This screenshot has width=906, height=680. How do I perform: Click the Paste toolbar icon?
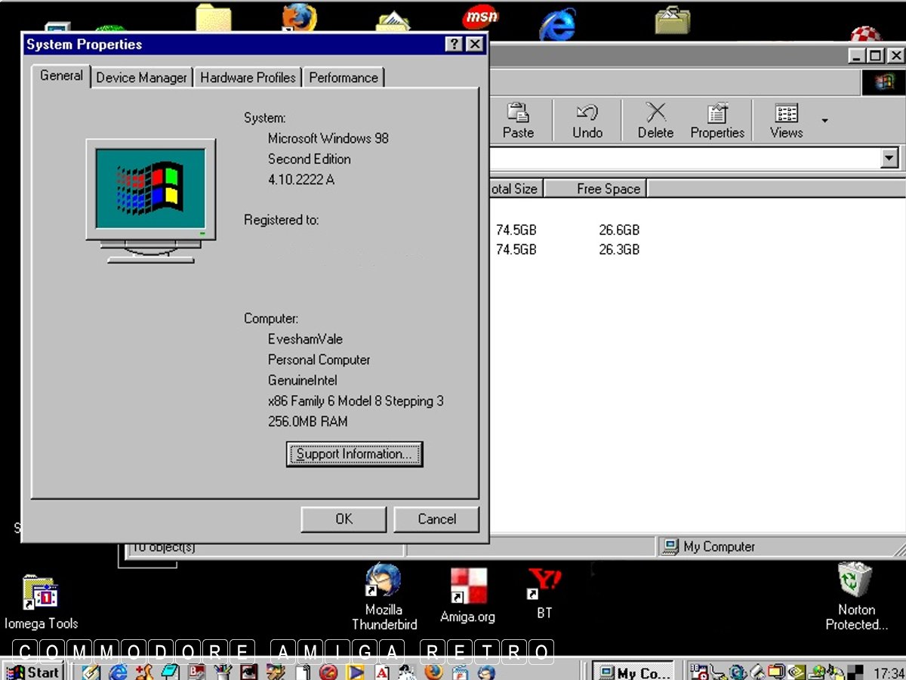point(518,120)
